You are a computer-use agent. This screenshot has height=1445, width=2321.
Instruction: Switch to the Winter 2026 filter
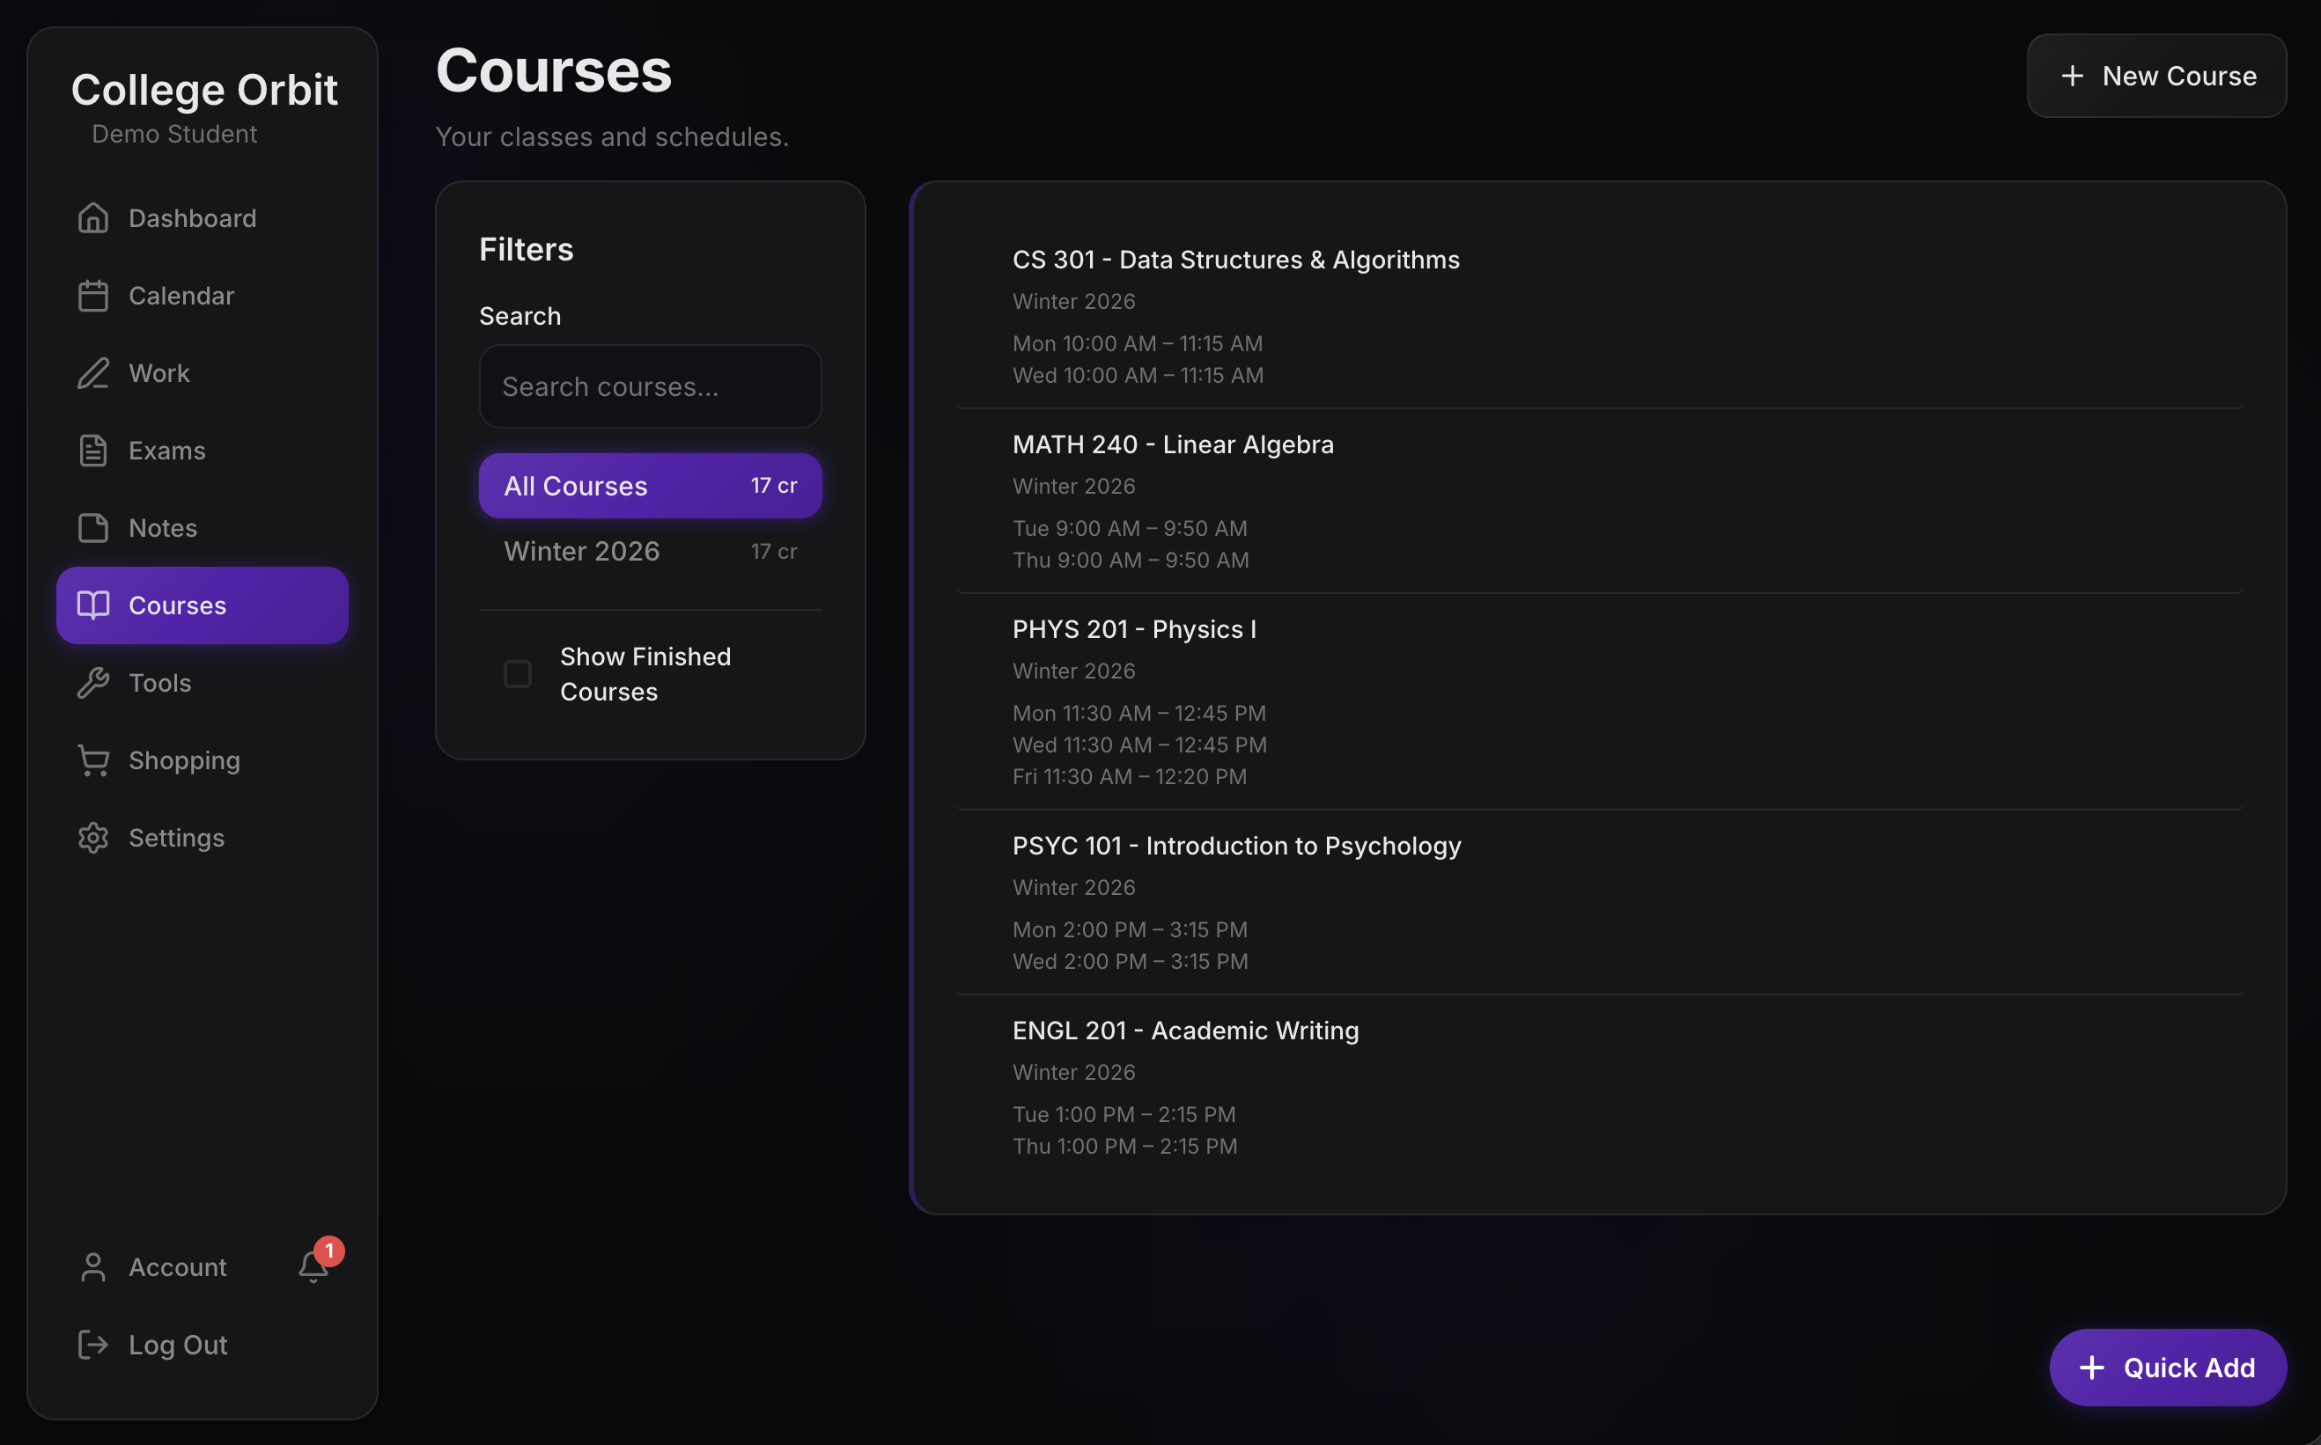pos(649,551)
